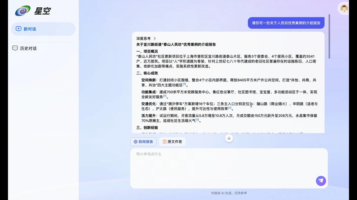357x200 pixels.
Task: Click the globe icon in 联网搜索
Action: pos(136,142)
